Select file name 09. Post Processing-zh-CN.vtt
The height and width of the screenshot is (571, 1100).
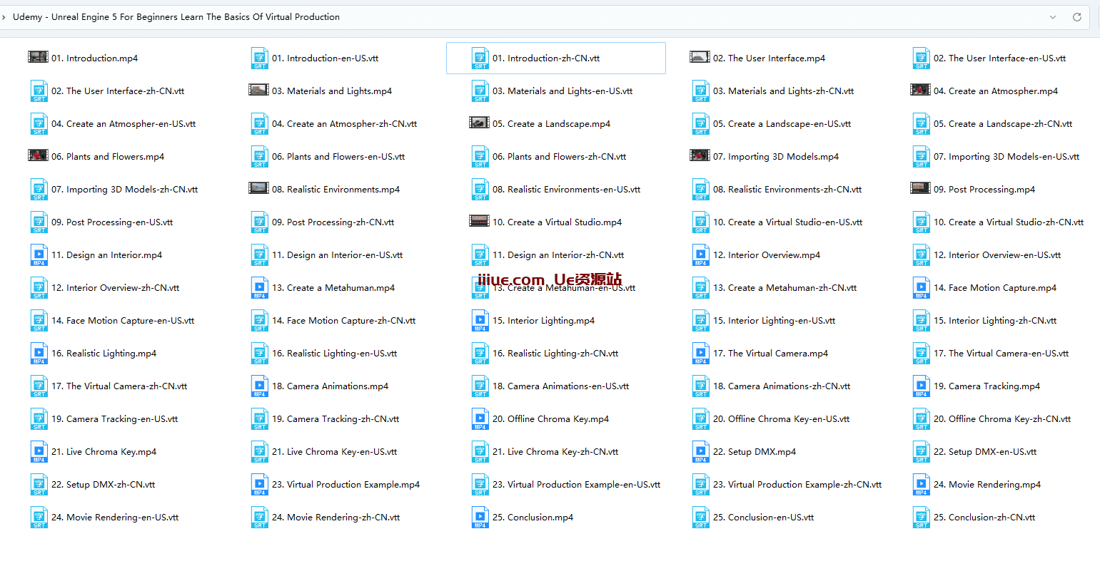(333, 222)
